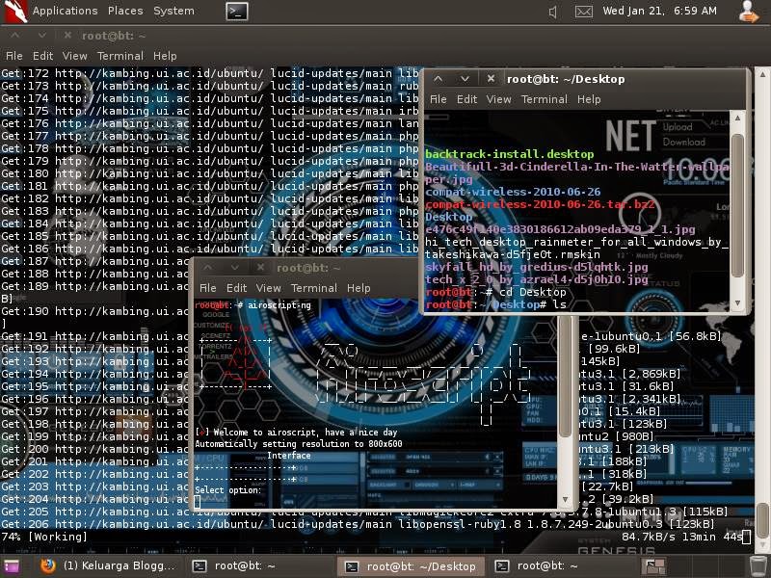This screenshot has height=578, width=771.
Task: Open the volume control speaker icon
Action: 552,12
